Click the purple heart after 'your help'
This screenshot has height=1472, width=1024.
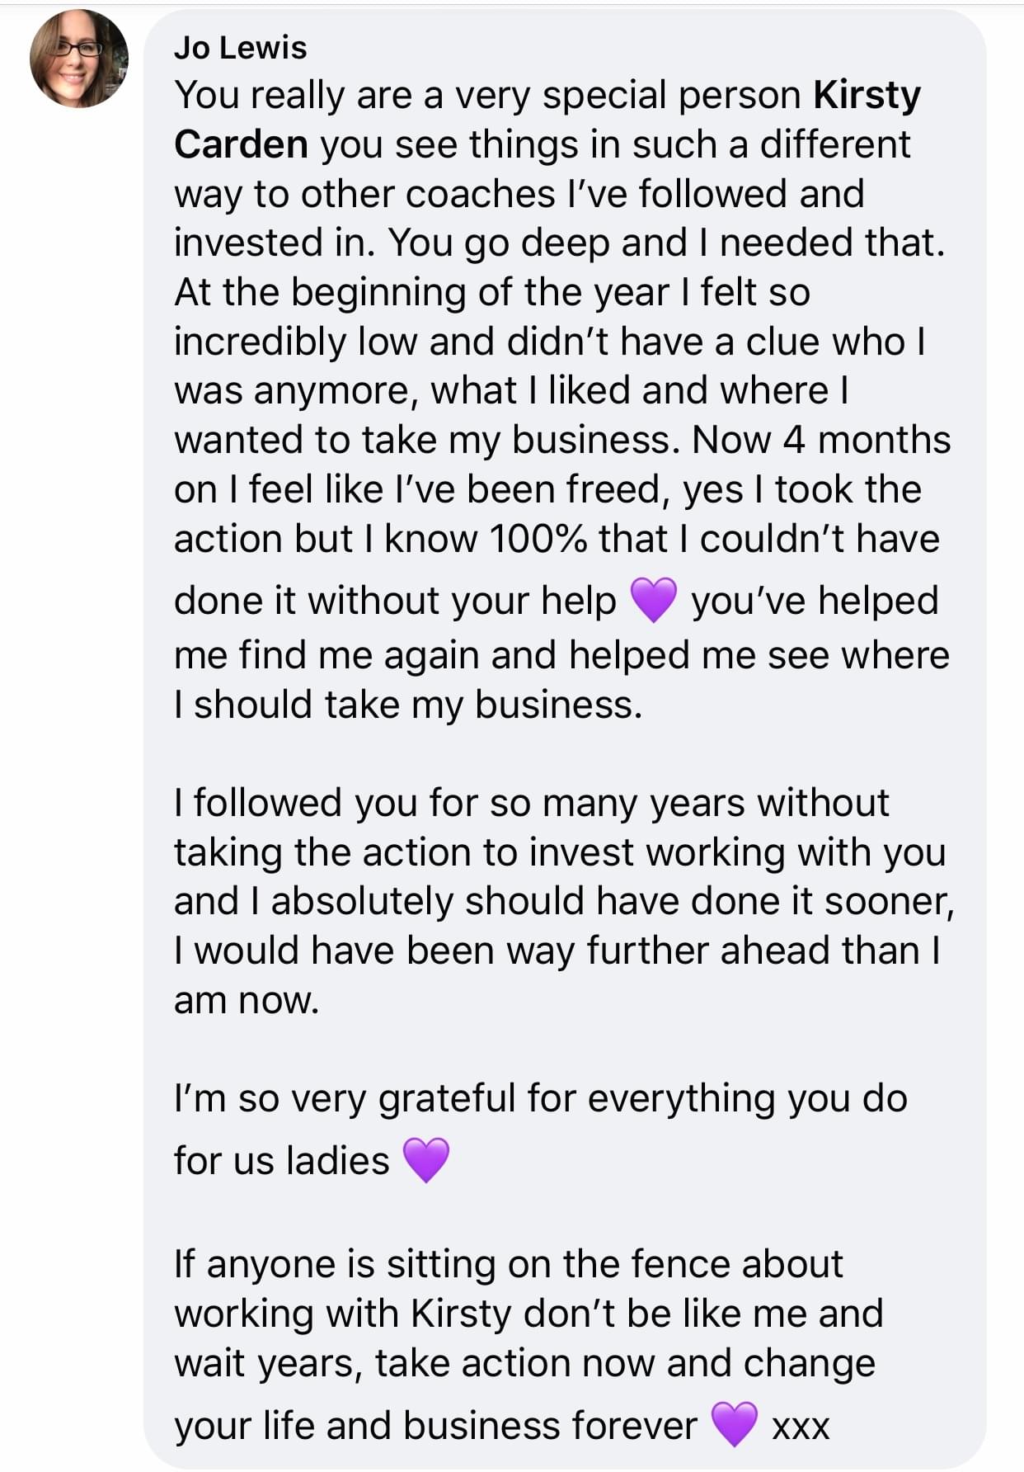tap(653, 599)
